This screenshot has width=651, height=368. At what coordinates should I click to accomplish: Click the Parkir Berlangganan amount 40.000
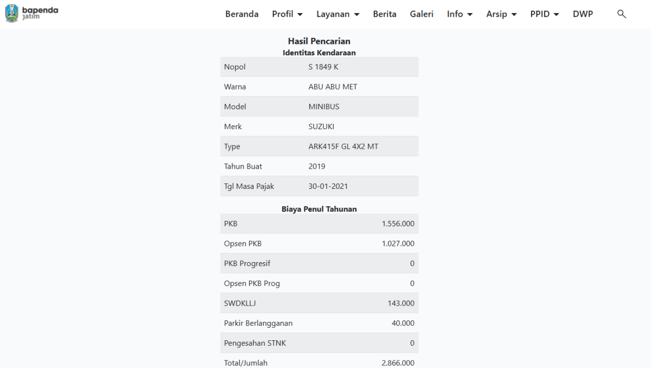pos(403,323)
